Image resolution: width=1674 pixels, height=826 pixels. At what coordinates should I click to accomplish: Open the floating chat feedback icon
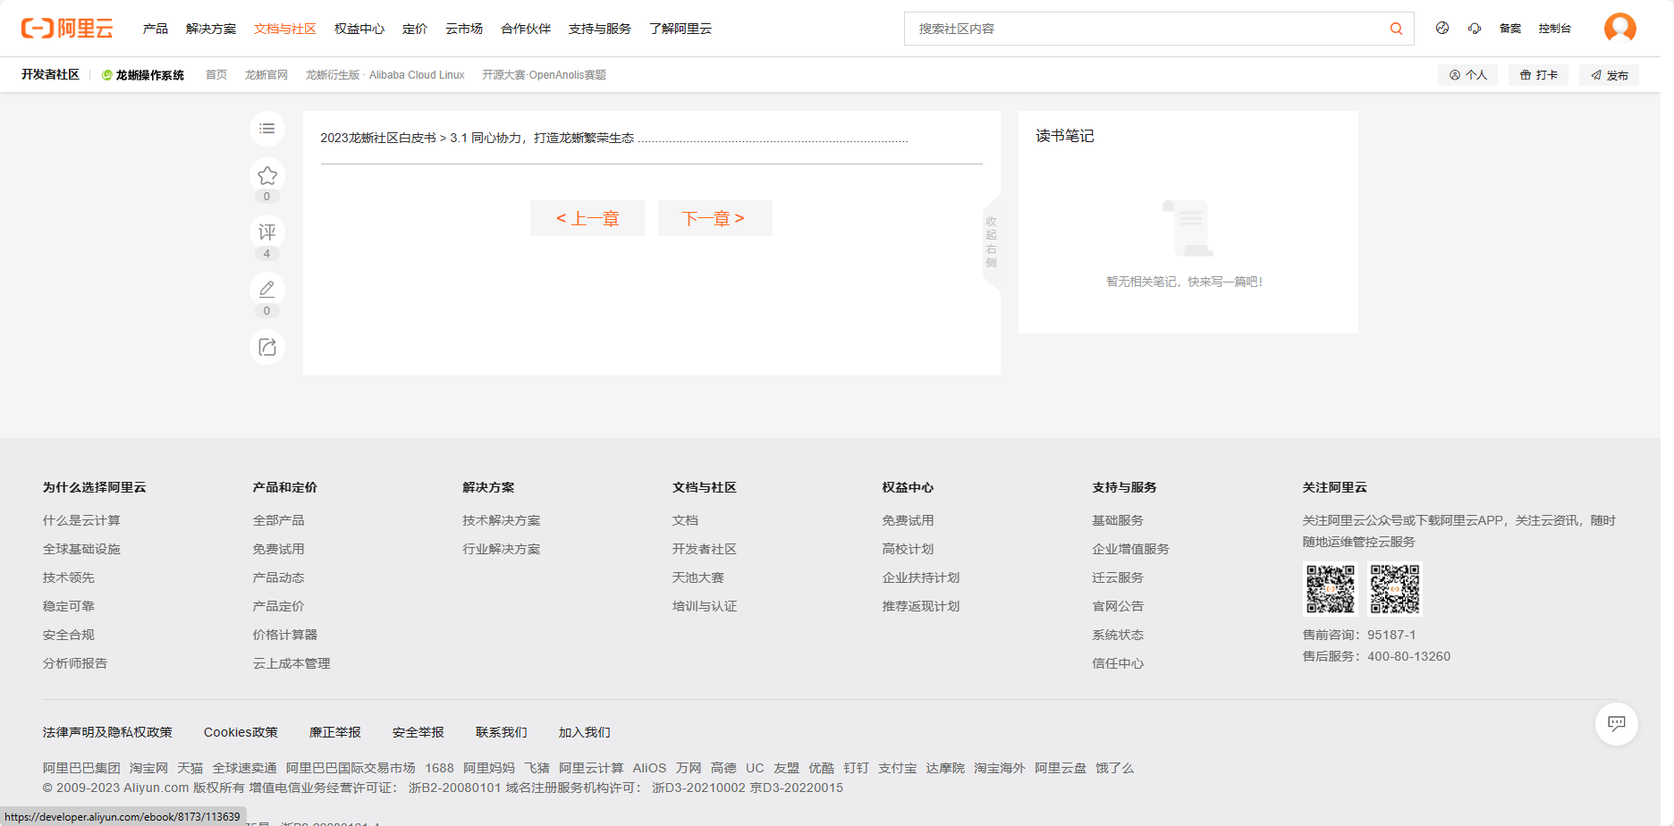click(1617, 723)
